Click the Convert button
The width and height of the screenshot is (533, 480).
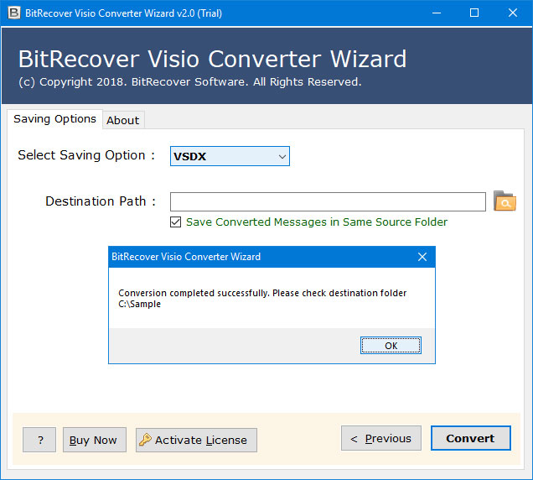[x=470, y=438]
